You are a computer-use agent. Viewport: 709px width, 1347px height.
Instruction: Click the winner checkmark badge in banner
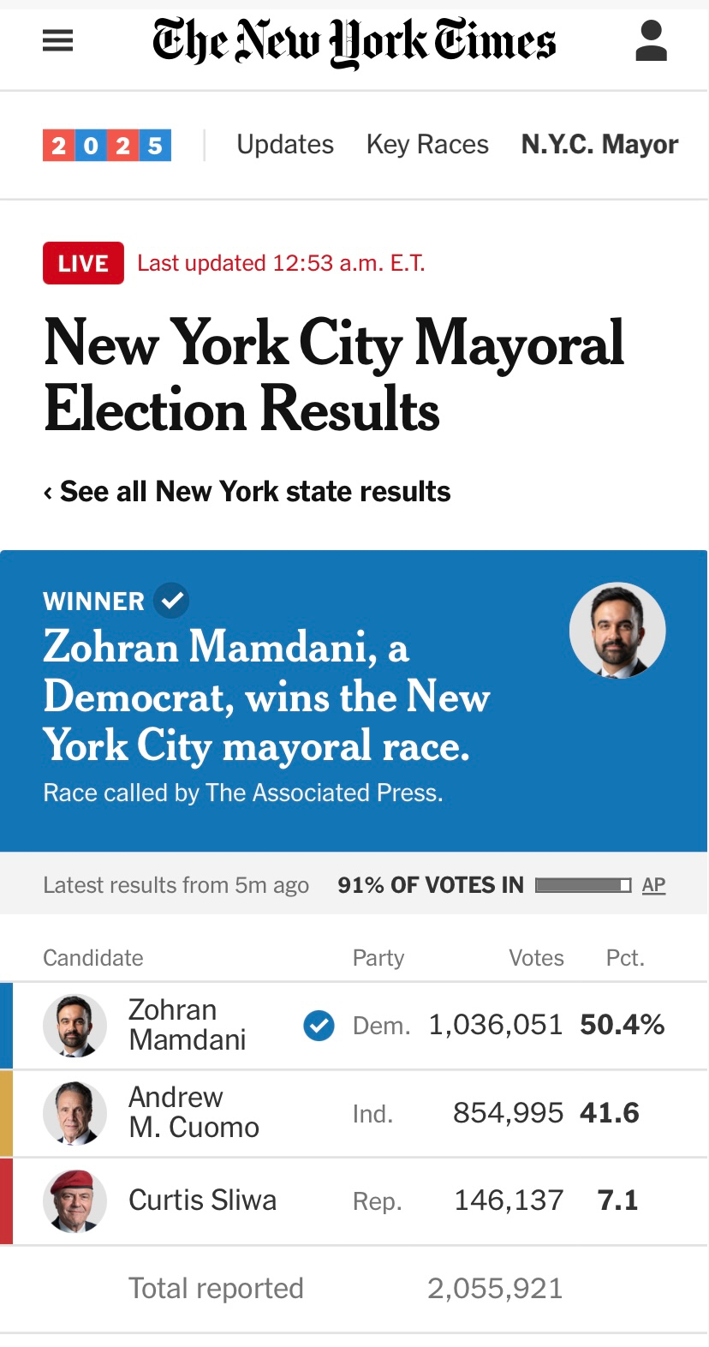[x=171, y=601]
